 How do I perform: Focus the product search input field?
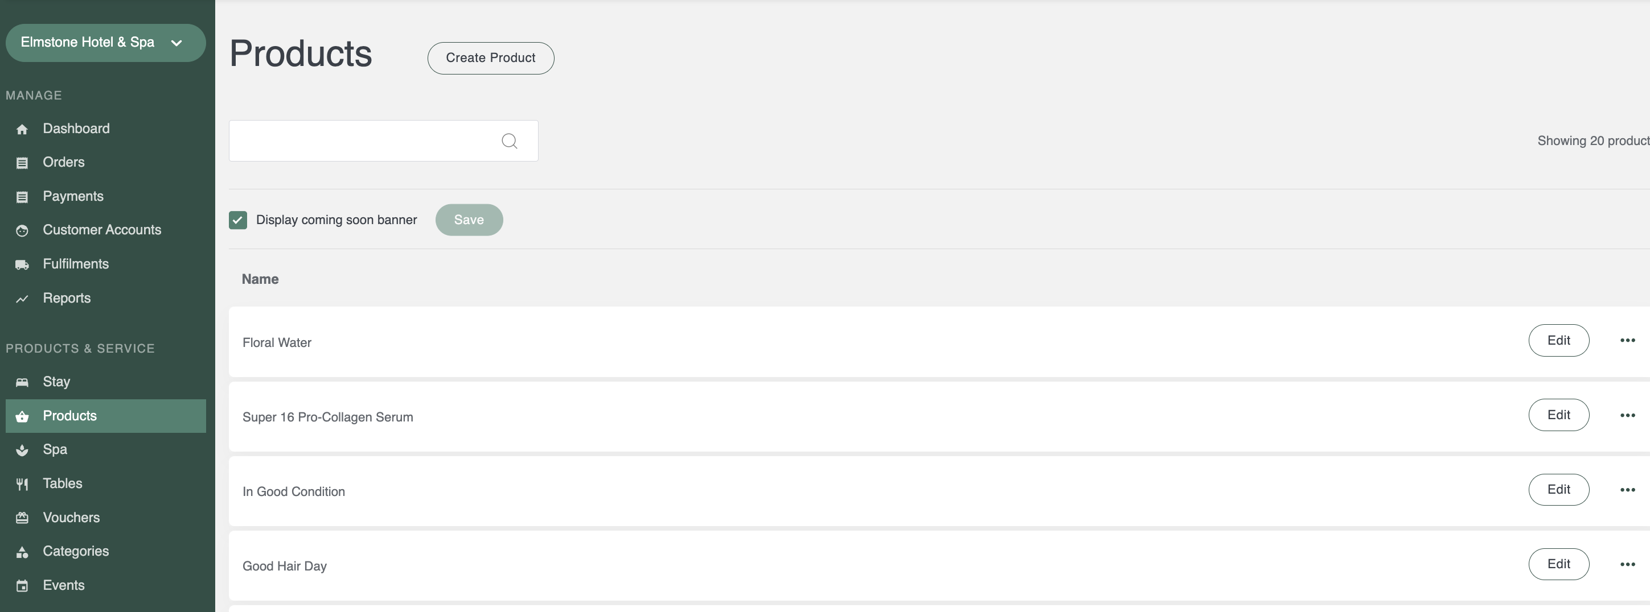(x=383, y=141)
